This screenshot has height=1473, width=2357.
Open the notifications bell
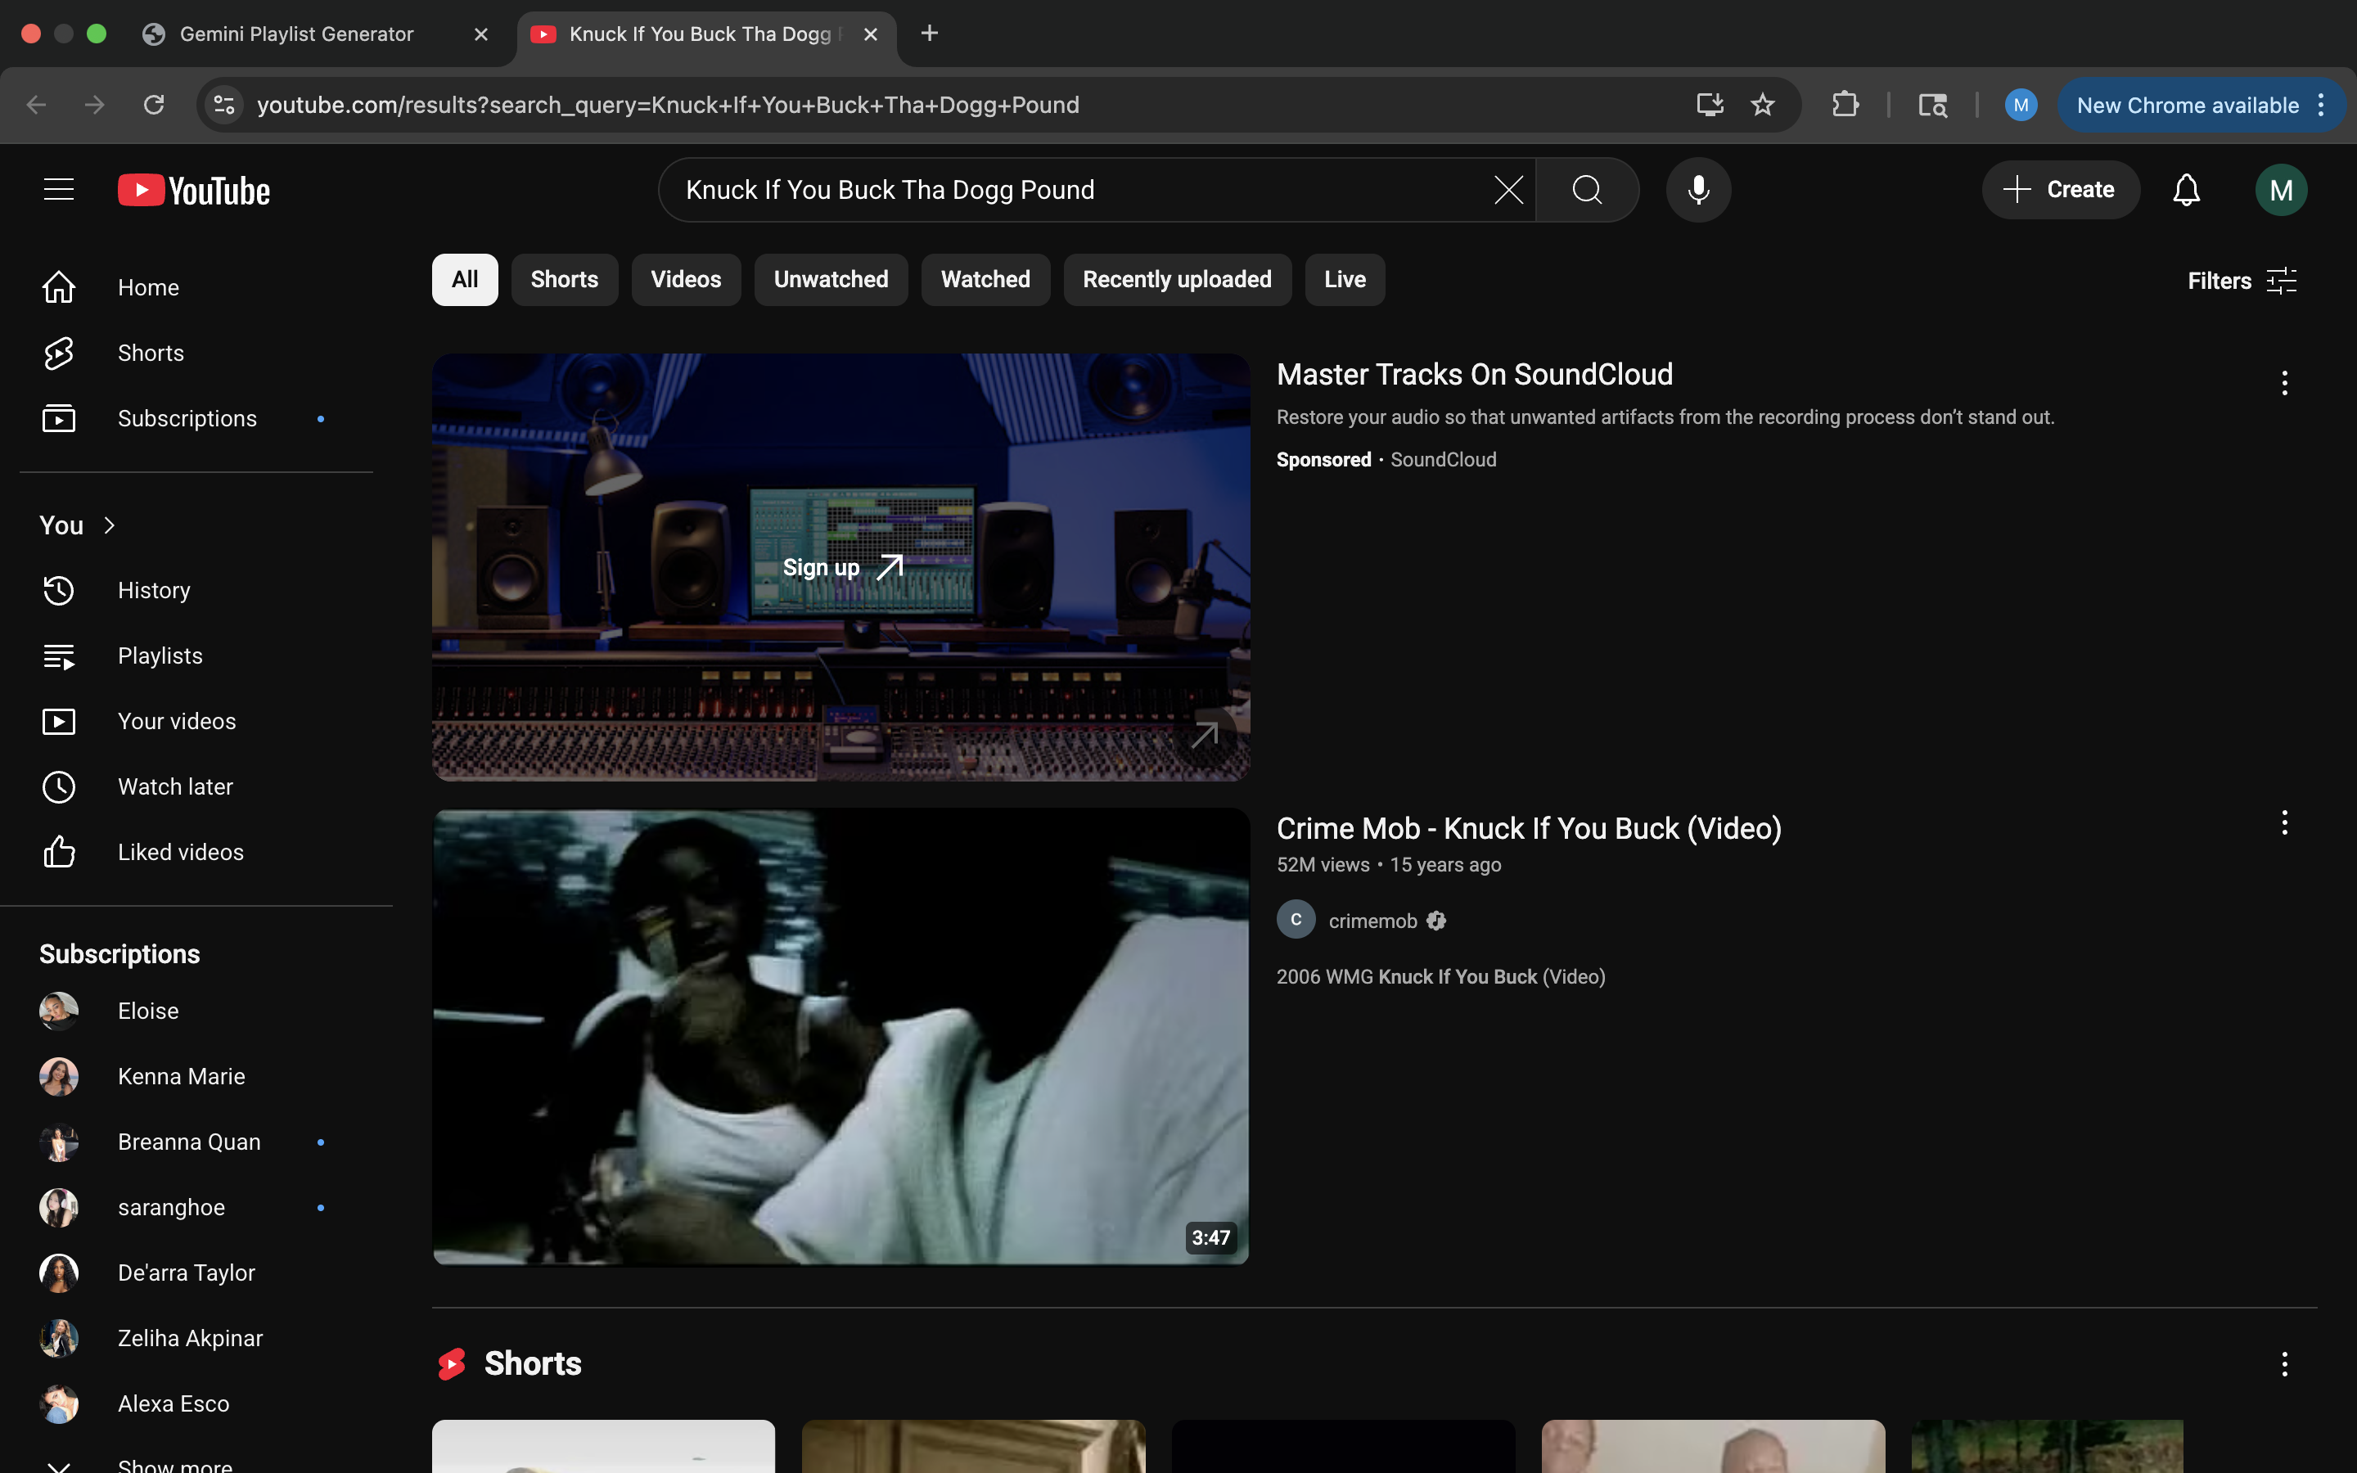click(x=2186, y=189)
